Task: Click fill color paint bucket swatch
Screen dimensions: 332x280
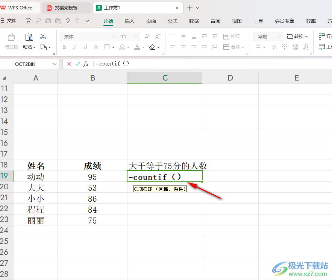Action: coord(122,47)
